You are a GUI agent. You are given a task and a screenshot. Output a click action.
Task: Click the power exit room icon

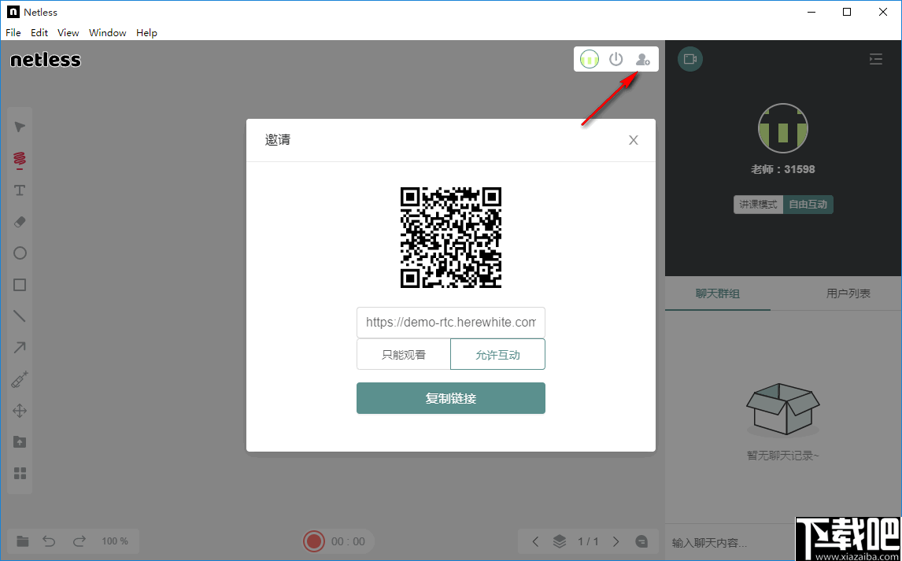point(616,59)
